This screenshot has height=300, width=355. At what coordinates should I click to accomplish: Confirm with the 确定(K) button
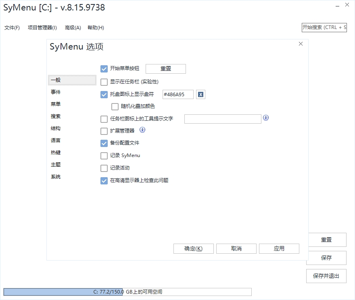(194, 249)
